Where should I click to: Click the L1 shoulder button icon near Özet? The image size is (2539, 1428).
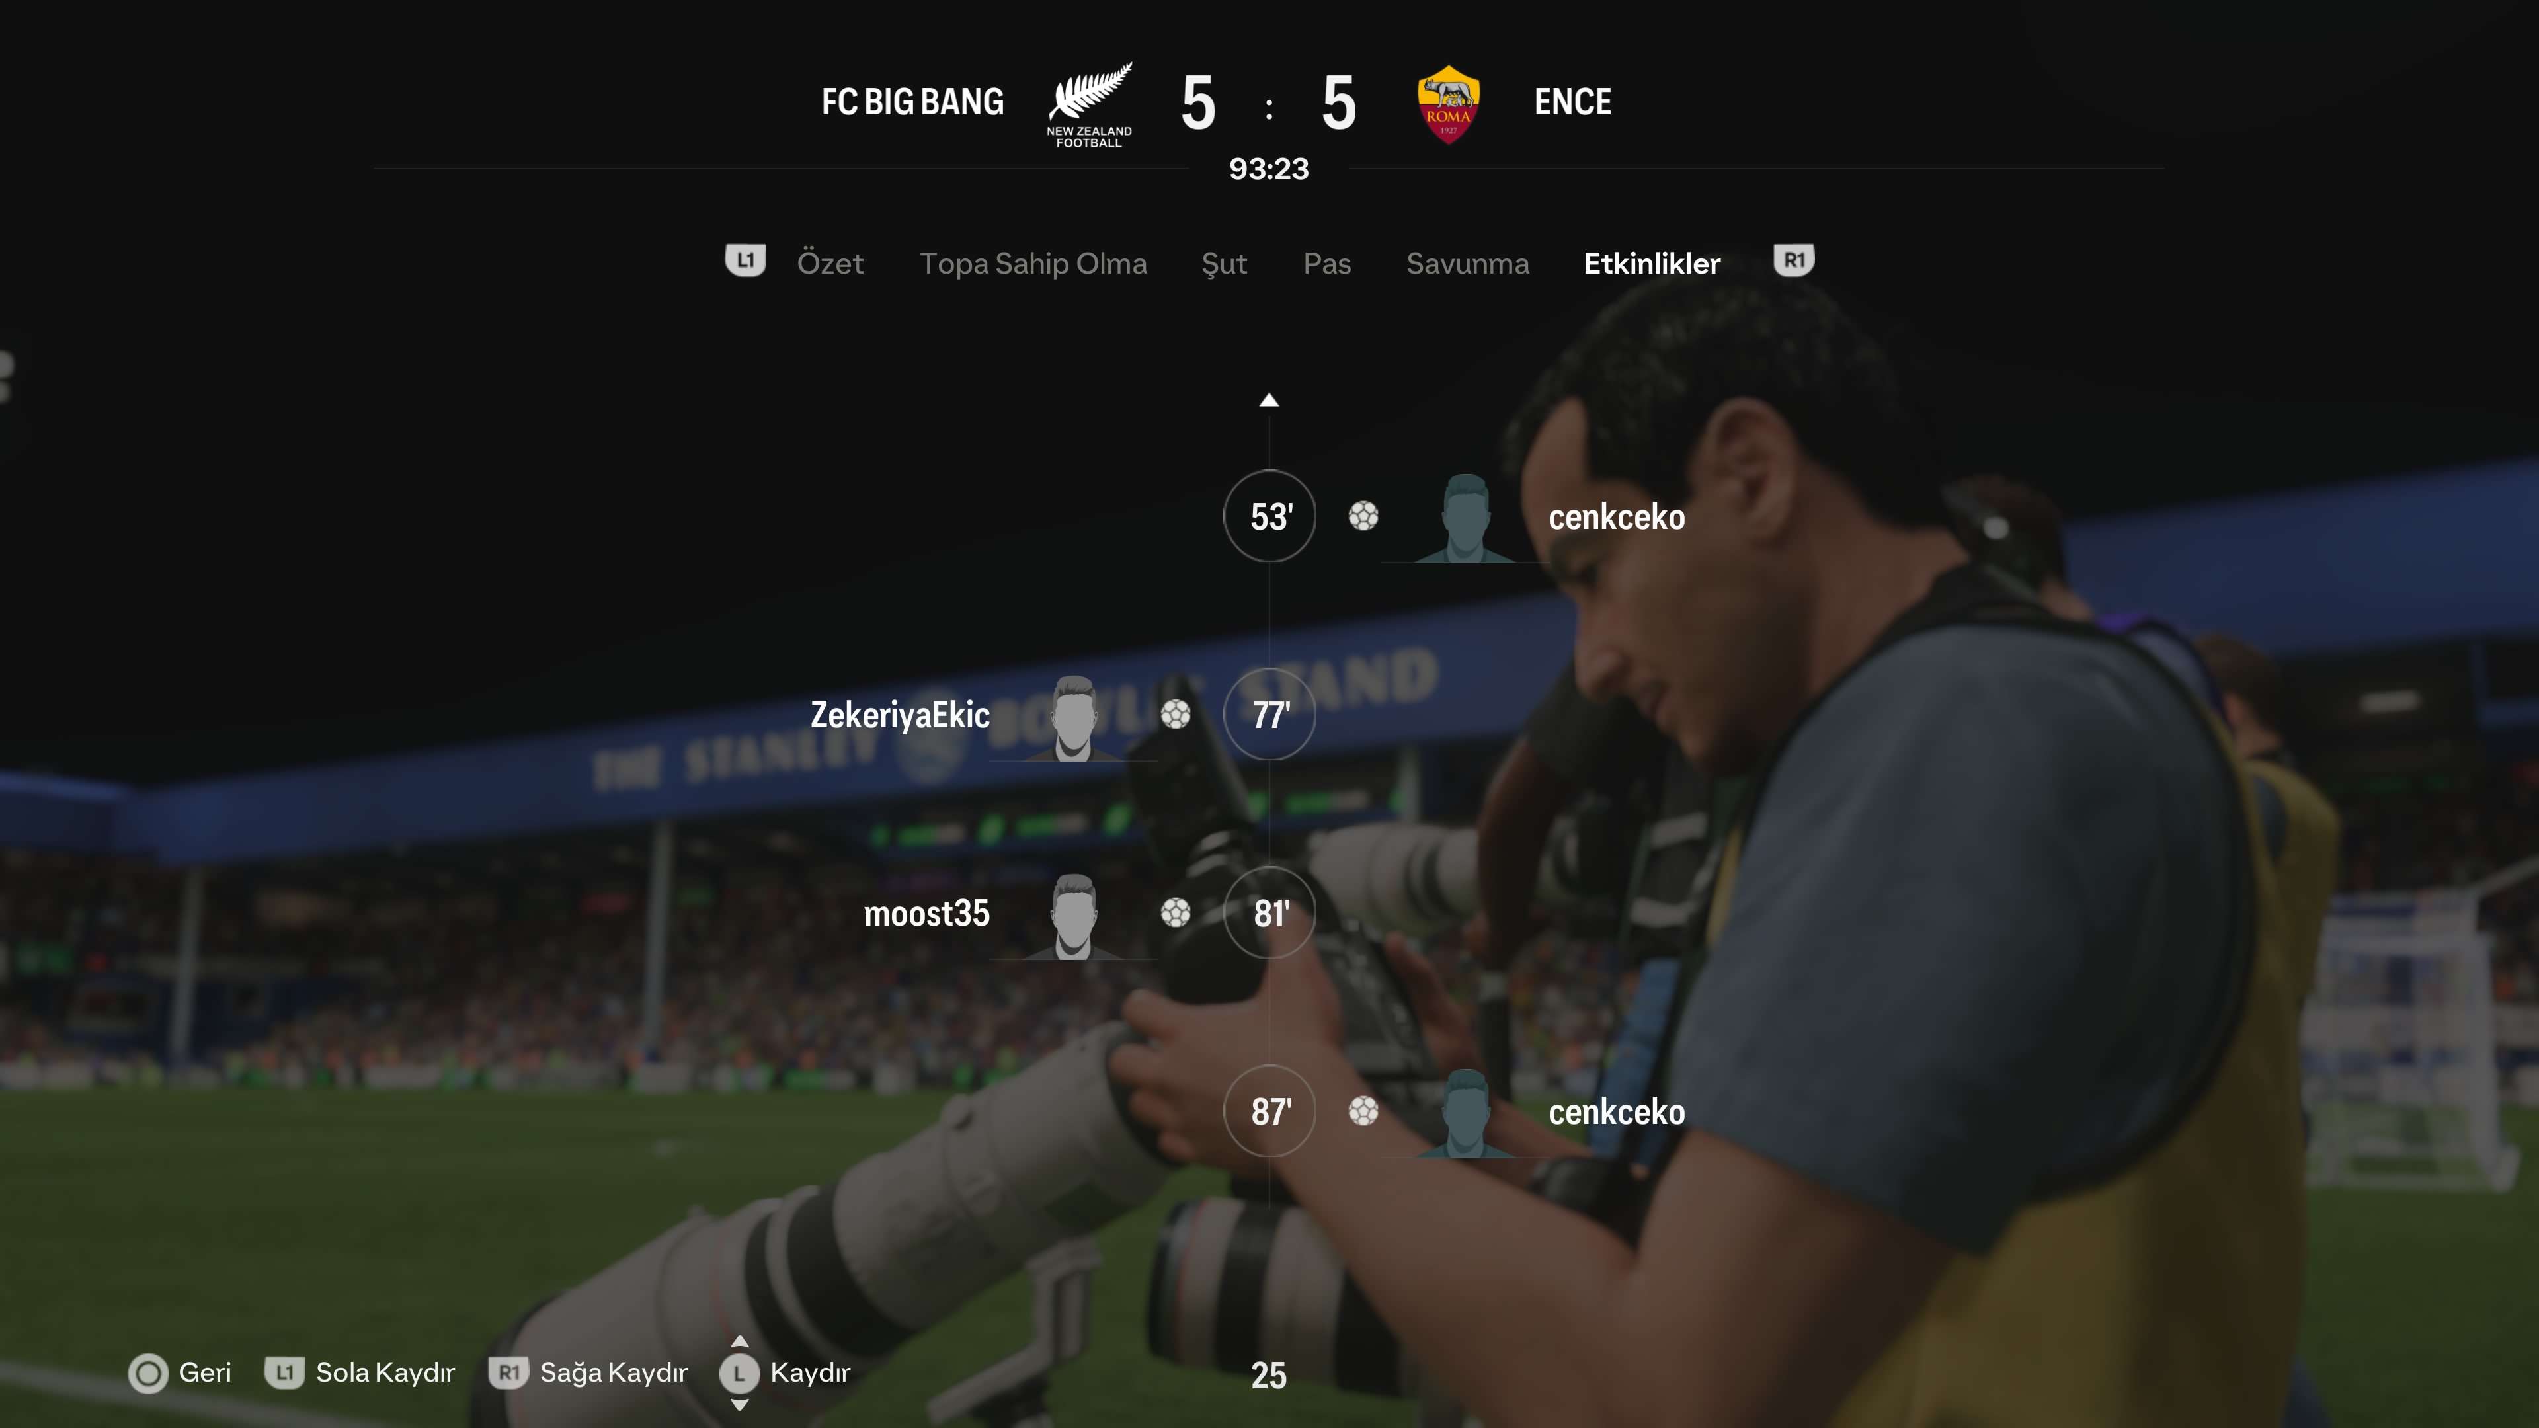(745, 261)
